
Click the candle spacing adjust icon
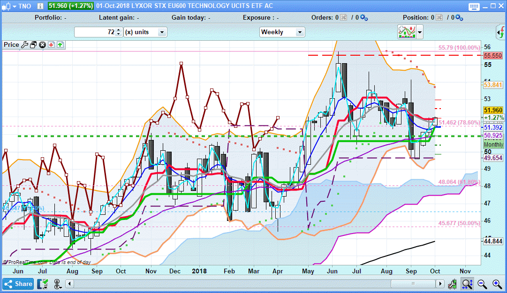pyautogui.click(x=452, y=284)
